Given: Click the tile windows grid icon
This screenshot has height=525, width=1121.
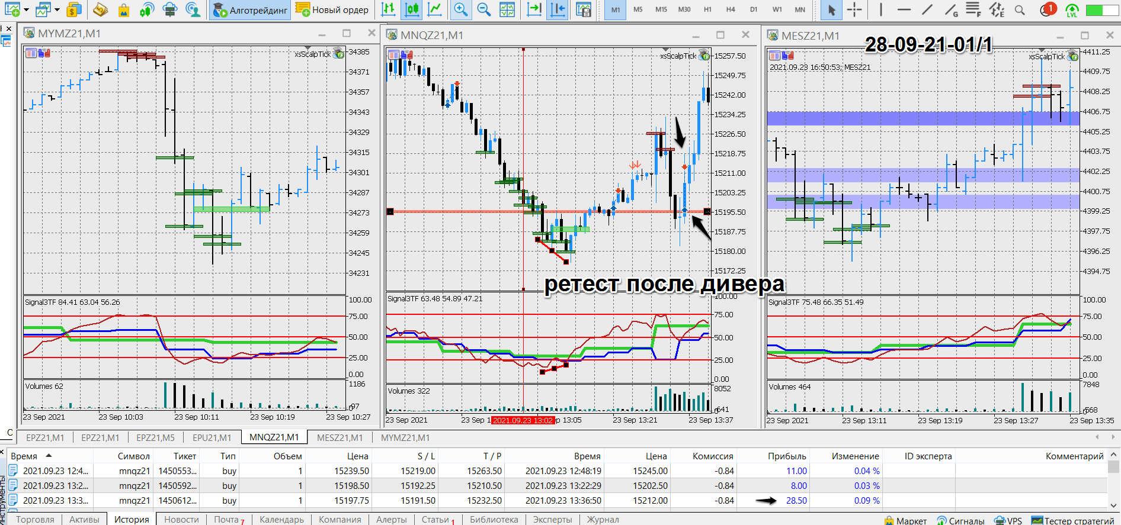Looking at the screenshot, I should click(x=507, y=9).
